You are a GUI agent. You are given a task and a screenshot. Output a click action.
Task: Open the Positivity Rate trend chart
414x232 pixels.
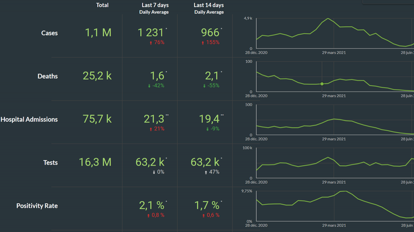coord(333,206)
